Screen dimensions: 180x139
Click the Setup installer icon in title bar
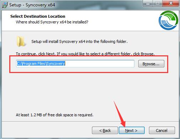pos(5,5)
